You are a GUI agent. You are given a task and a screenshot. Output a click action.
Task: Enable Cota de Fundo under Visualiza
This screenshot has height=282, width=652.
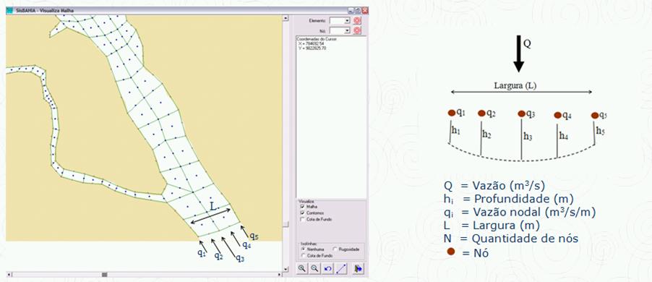(302, 219)
